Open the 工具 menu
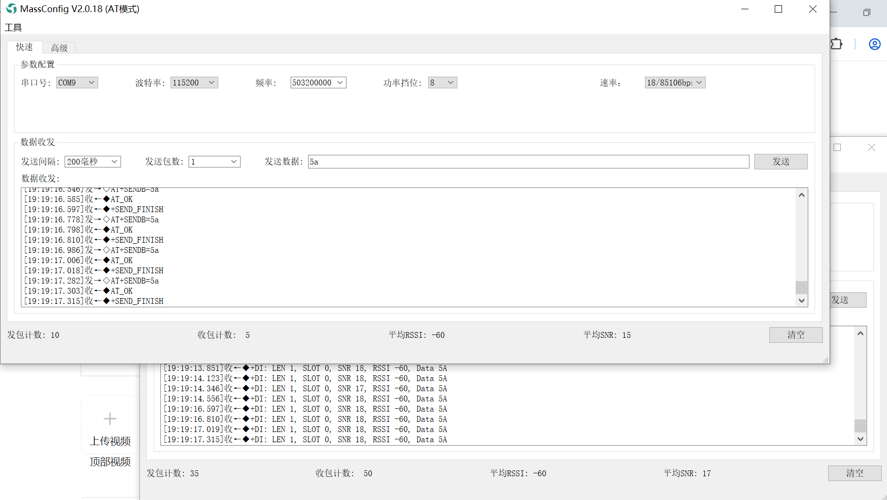This screenshot has width=887, height=500. 13,28
